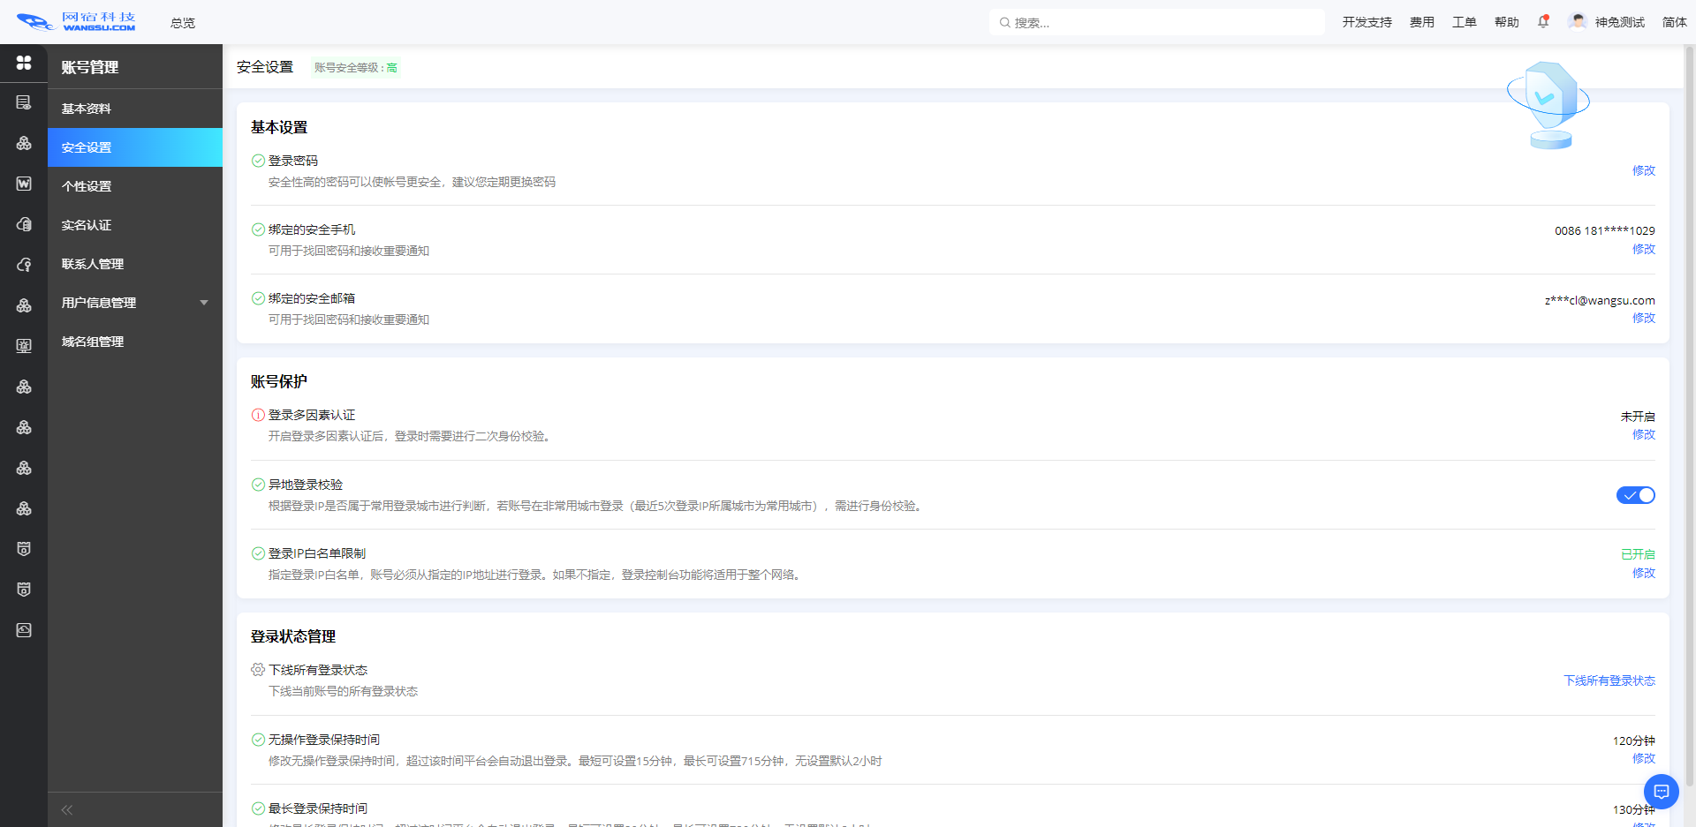Click sidebar cloud-with-document icon
The image size is (1696, 827).
pos(24,224)
